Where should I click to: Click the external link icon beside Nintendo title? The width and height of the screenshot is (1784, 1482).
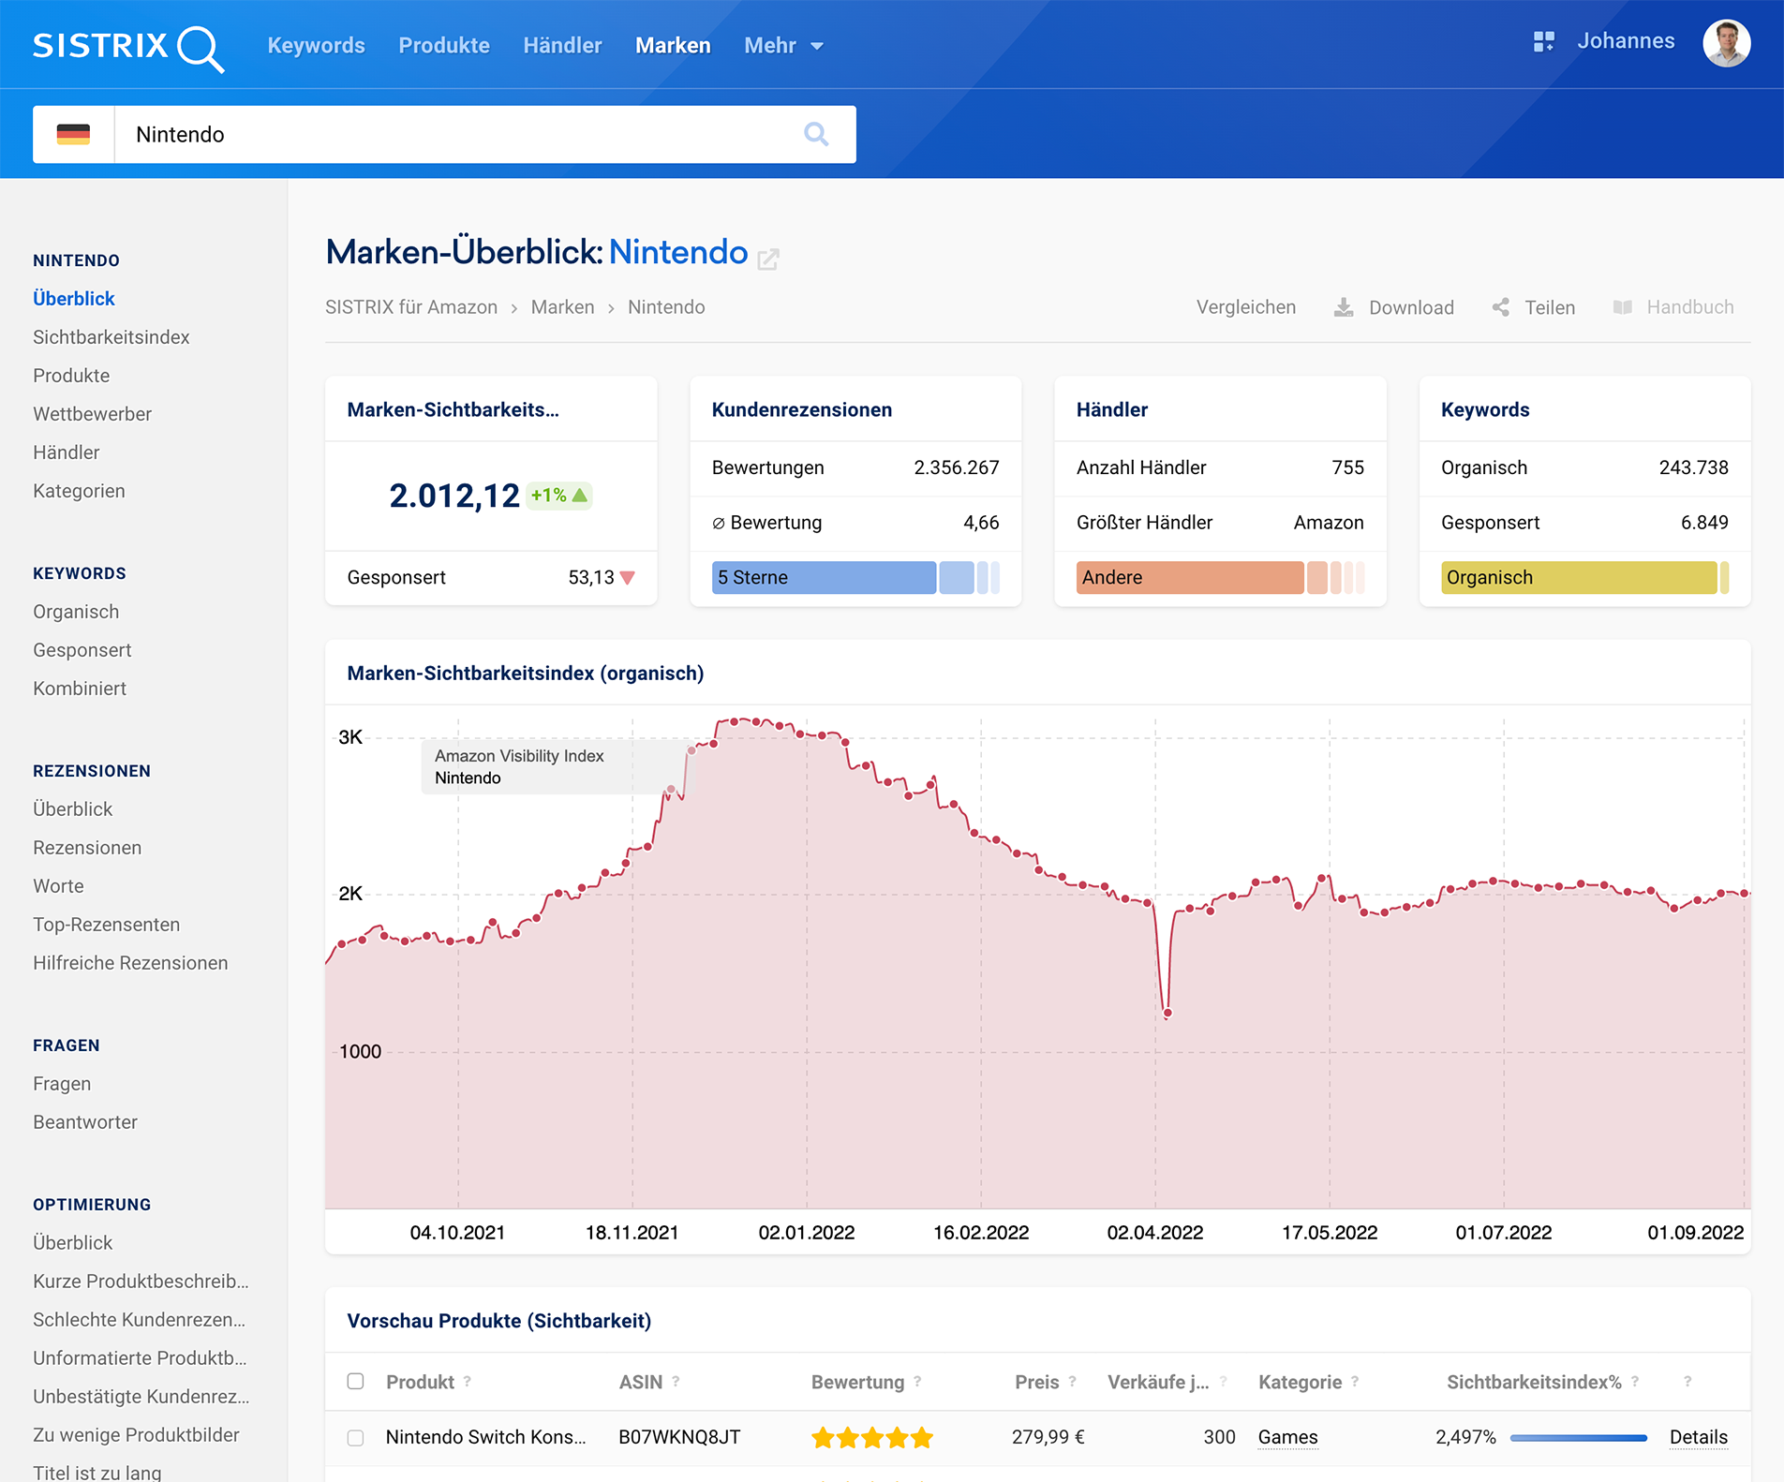pyautogui.click(x=768, y=259)
